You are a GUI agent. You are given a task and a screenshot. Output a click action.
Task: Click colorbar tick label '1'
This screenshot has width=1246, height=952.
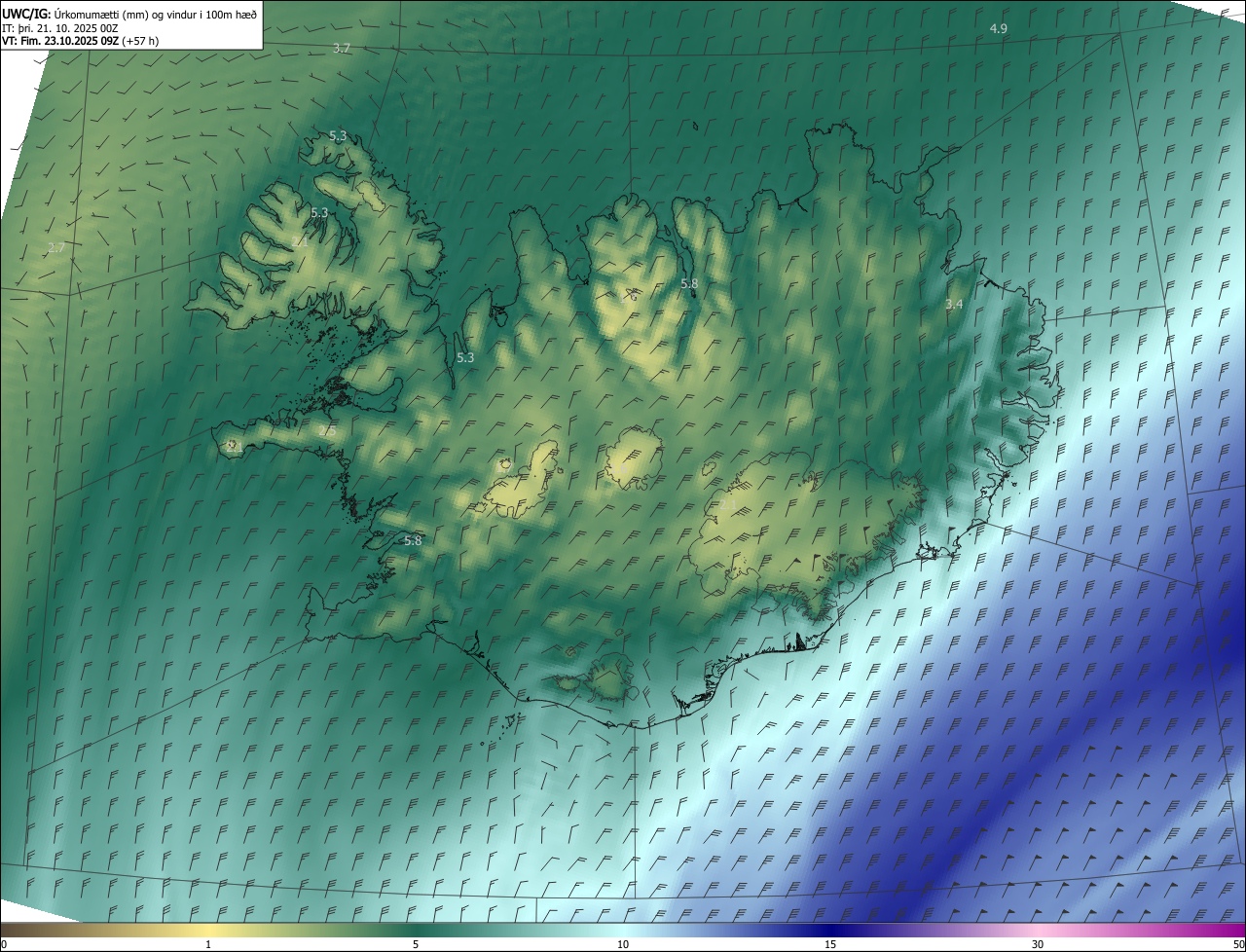pyautogui.click(x=208, y=944)
